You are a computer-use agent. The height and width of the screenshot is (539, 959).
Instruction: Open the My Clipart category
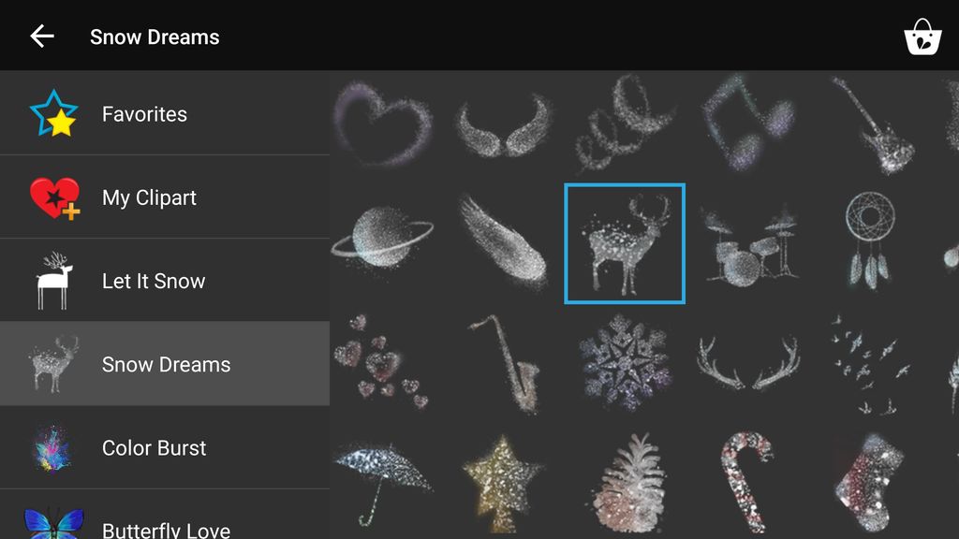pos(165,197)
